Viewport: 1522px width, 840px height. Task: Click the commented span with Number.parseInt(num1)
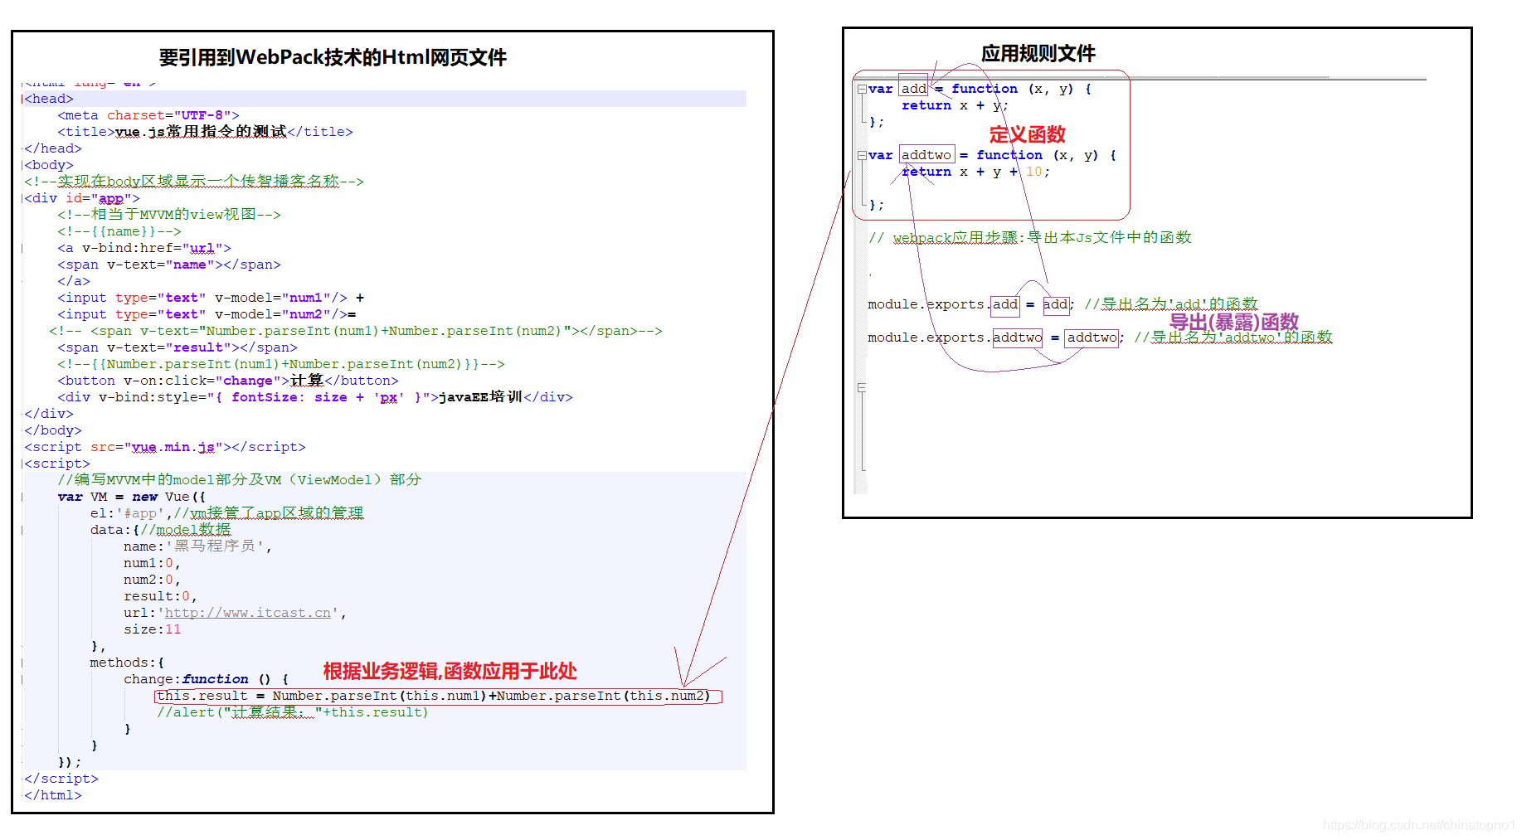coord(356,331)
